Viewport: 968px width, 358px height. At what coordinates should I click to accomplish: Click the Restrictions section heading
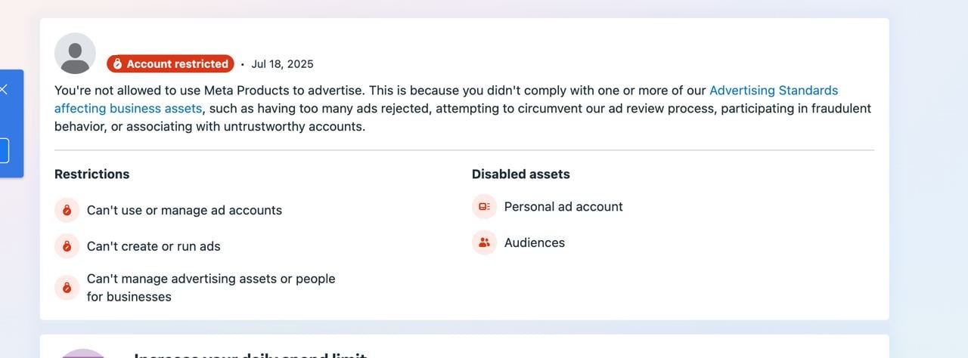click(92, 174)
